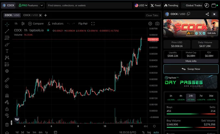
Task: Open the go-to-date calendar icon
Action: pos(55,132)
